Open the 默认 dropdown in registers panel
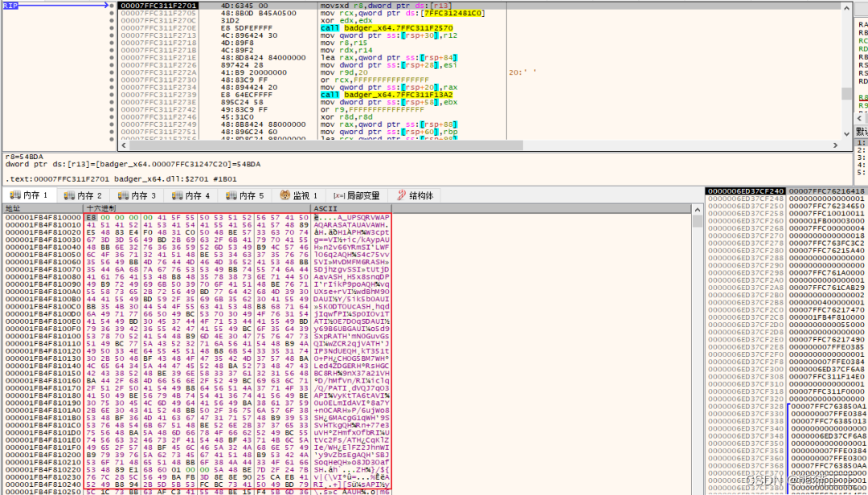 pyautogui.click(x=861, y=129)
